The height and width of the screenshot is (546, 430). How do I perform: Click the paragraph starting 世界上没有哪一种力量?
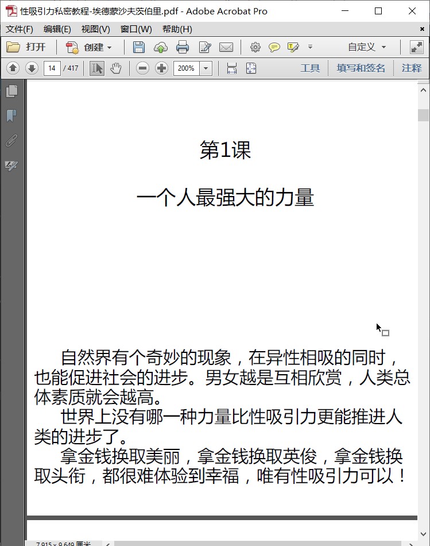pyautogui.click(x=218, y=426)
